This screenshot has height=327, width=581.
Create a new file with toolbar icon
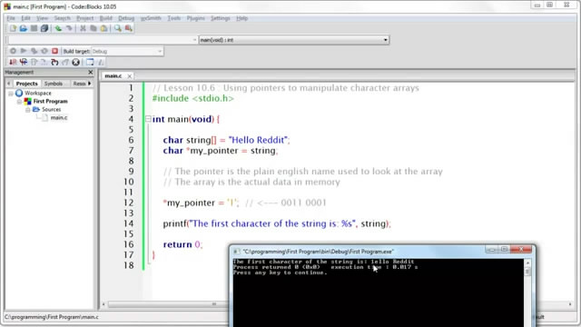tap(13, 28)
